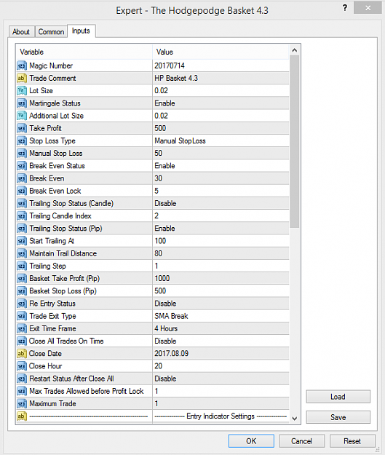Change Trailing Stop Status (Candle) Disable value
The image size is (385, 455).
[x=221, y=203]
